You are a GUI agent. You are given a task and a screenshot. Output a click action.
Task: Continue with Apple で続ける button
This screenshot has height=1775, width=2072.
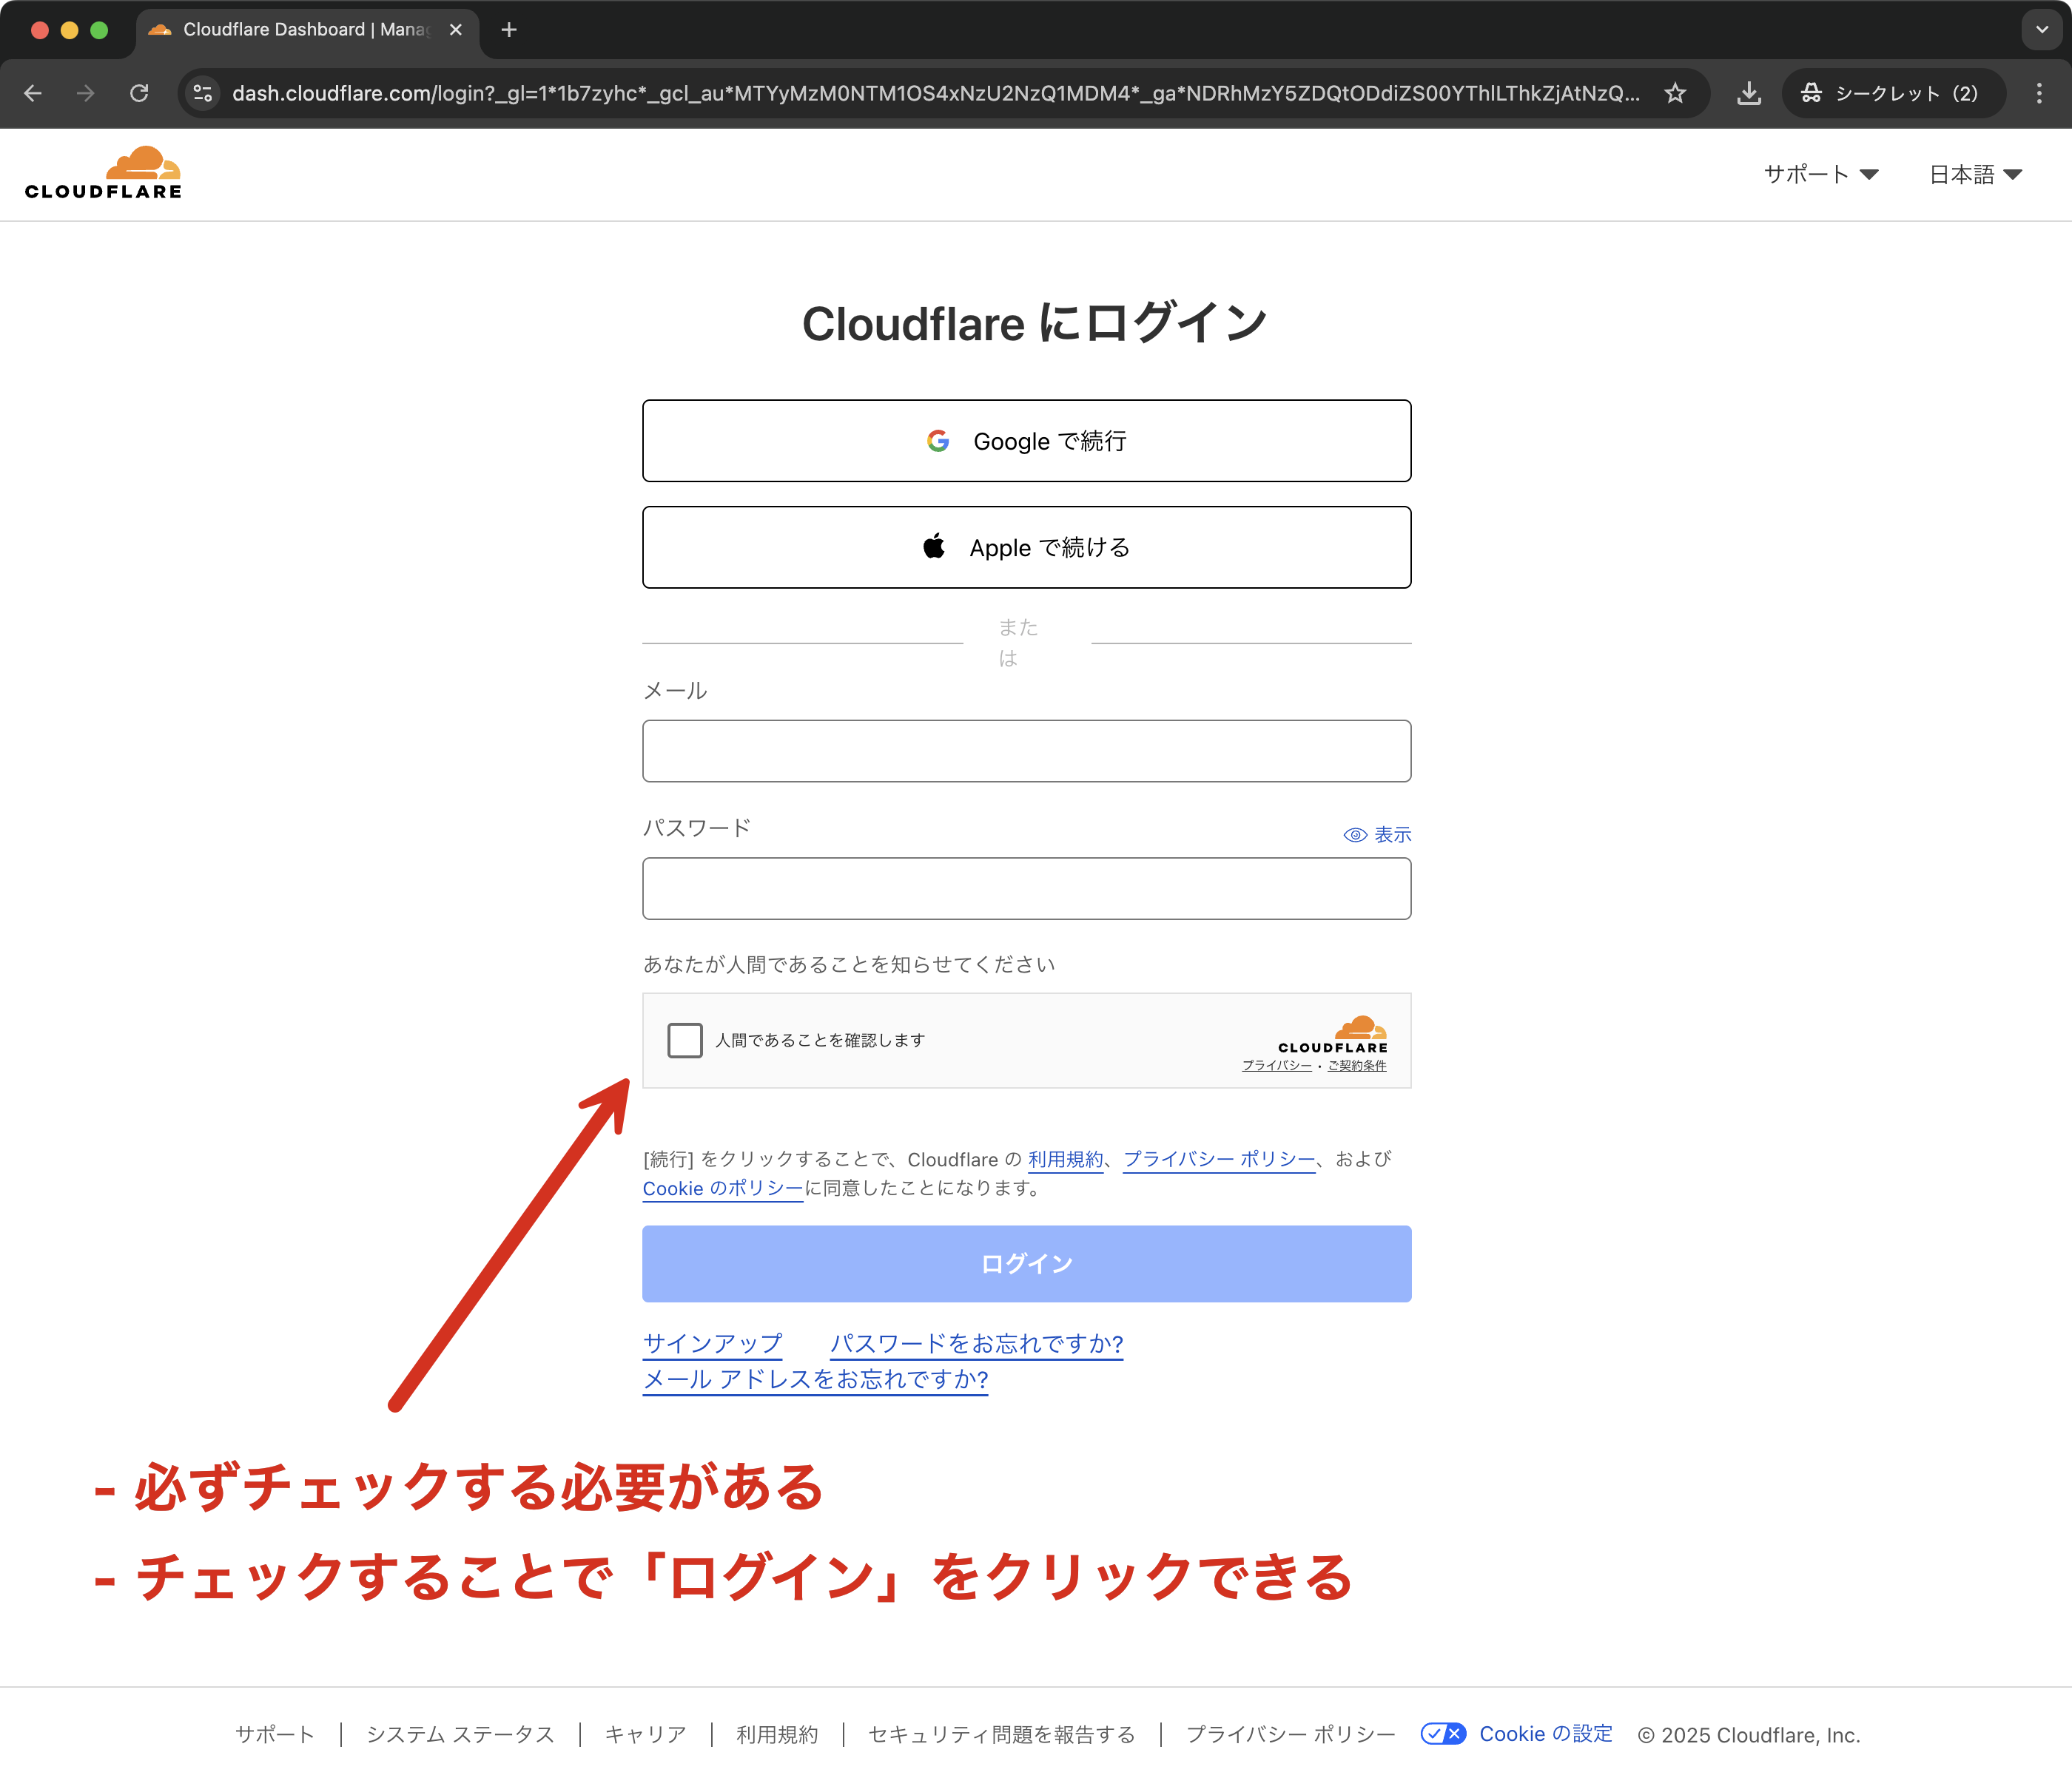click(x=1027, y=548)
